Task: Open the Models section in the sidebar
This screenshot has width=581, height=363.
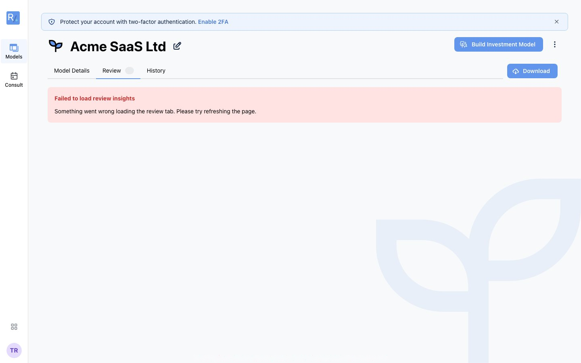Action: tap(14, 51)
